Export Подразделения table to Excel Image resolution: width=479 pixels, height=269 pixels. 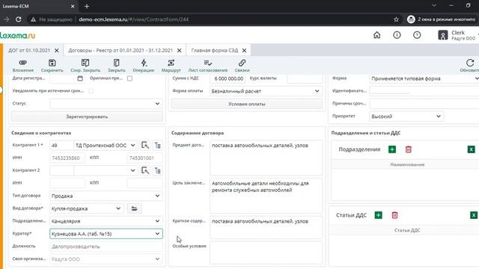tap(471, 149)
